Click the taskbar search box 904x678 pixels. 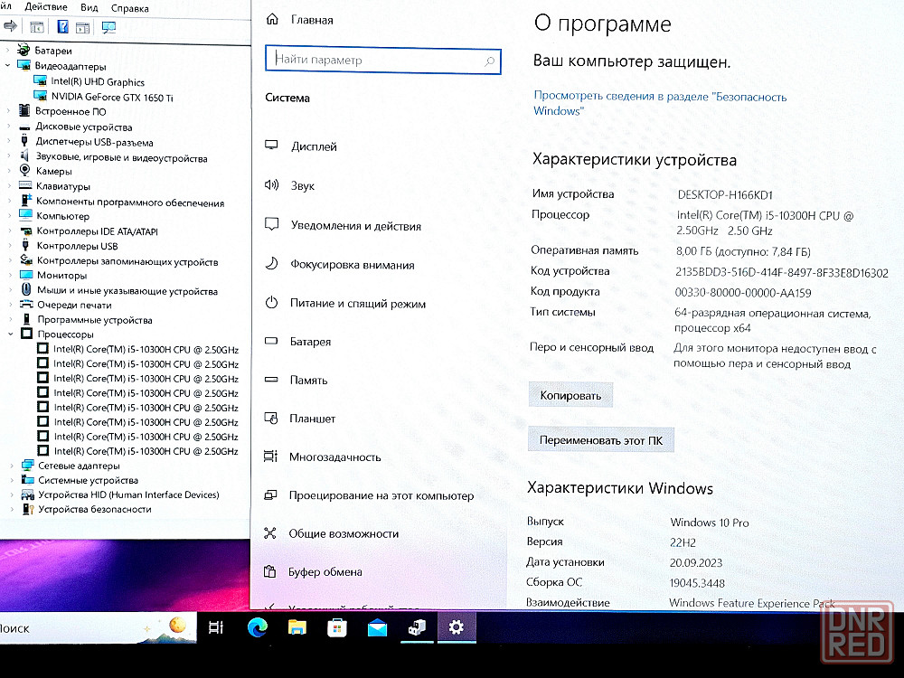pyautogui.click(x=98, y=628)
